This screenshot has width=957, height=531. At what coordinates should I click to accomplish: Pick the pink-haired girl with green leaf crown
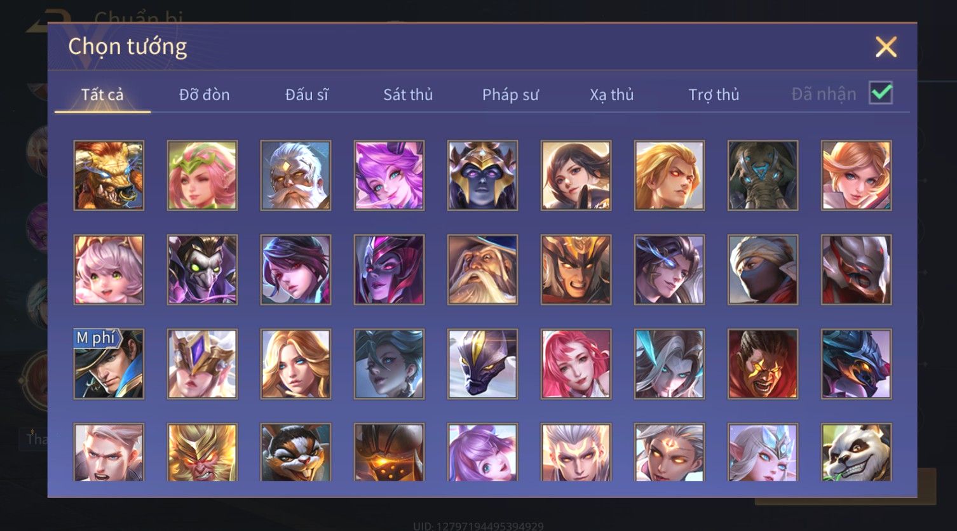tap(202, 175)
